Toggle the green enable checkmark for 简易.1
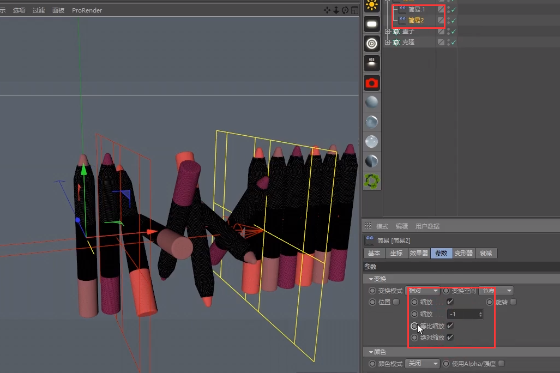 (x=454, y=10)
